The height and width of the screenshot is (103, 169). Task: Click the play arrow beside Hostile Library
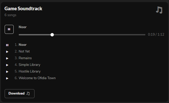click(x=7, y=72)
